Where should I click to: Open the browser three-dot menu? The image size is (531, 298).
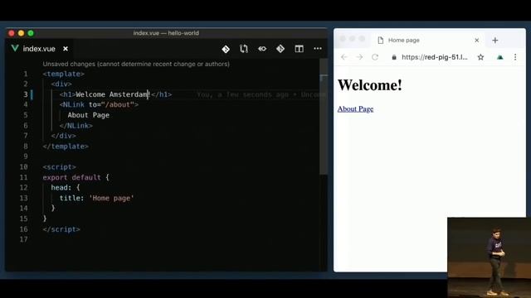(x=515, y=57)
